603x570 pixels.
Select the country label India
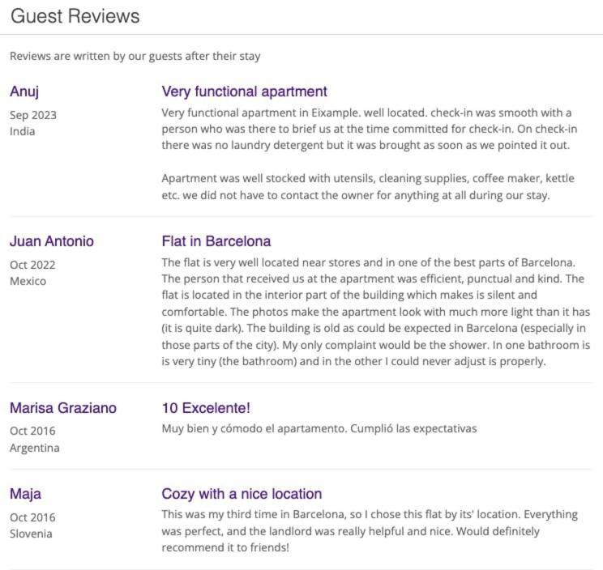(23, 131)
